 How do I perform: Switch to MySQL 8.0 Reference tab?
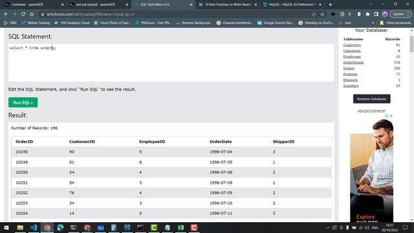(x=292, y=5)
